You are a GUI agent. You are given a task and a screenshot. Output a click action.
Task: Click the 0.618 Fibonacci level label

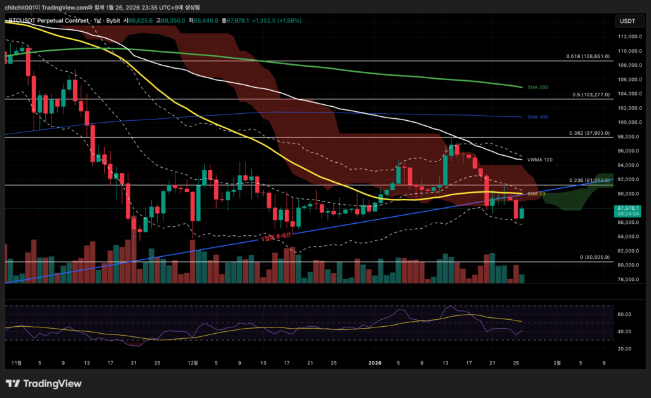588,56
